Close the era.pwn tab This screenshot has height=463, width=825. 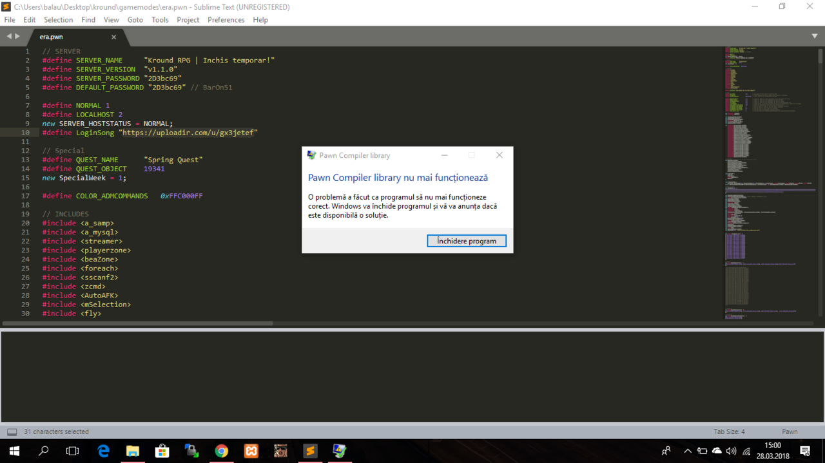(114, 37)
